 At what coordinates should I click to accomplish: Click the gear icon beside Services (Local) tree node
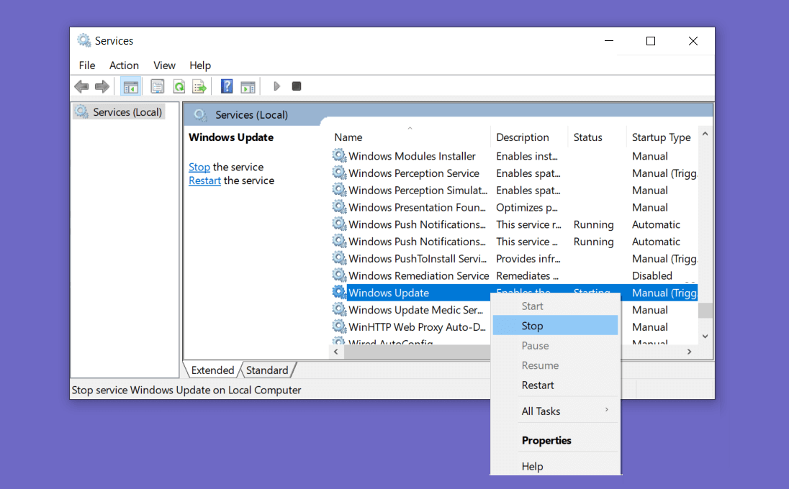point(81,111)
